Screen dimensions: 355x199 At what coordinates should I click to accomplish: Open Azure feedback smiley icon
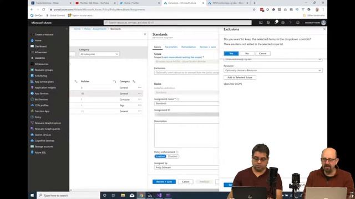[x=298, y=23]
